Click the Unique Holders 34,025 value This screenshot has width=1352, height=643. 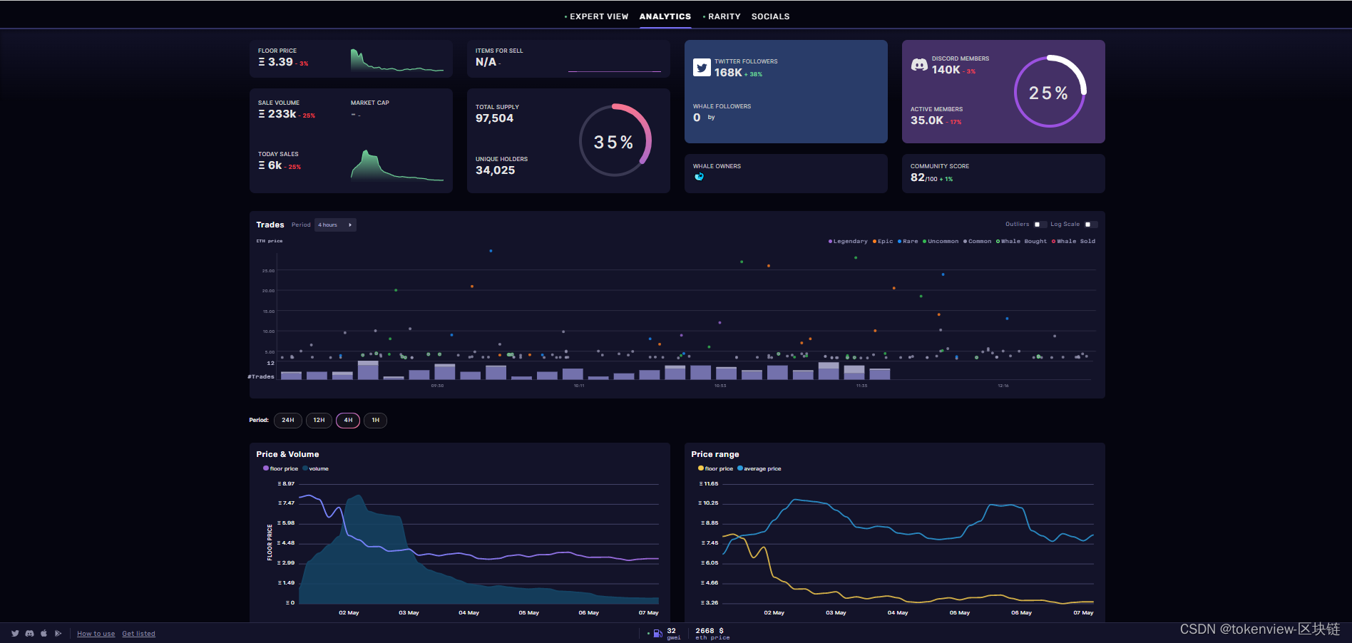click(x=495, y=170)
